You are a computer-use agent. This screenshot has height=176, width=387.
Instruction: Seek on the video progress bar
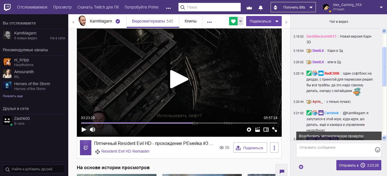tap(179, 123)
